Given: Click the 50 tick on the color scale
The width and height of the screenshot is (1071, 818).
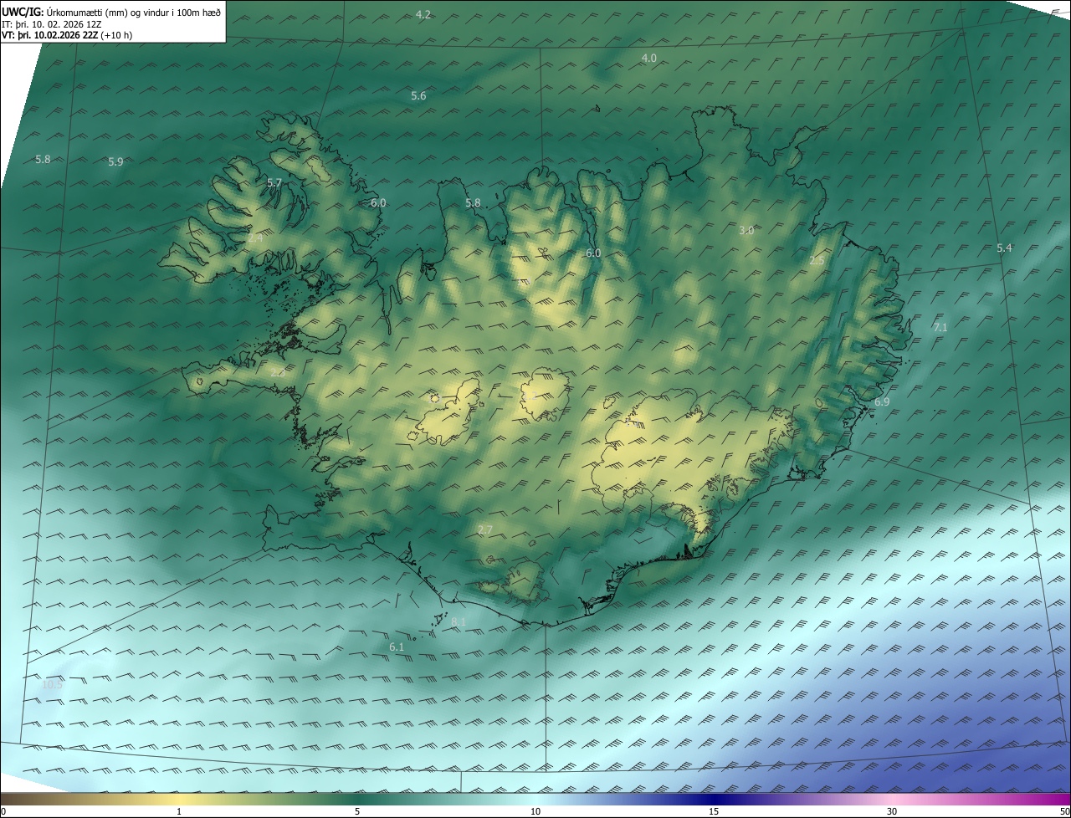Looking at the screenshot, I should click(1064, 811).
